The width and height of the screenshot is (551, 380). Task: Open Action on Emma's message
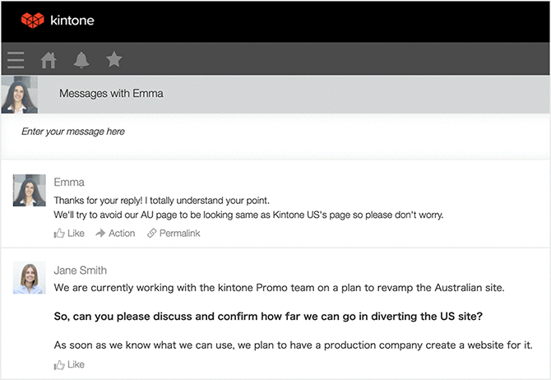(x=121, y=234)
